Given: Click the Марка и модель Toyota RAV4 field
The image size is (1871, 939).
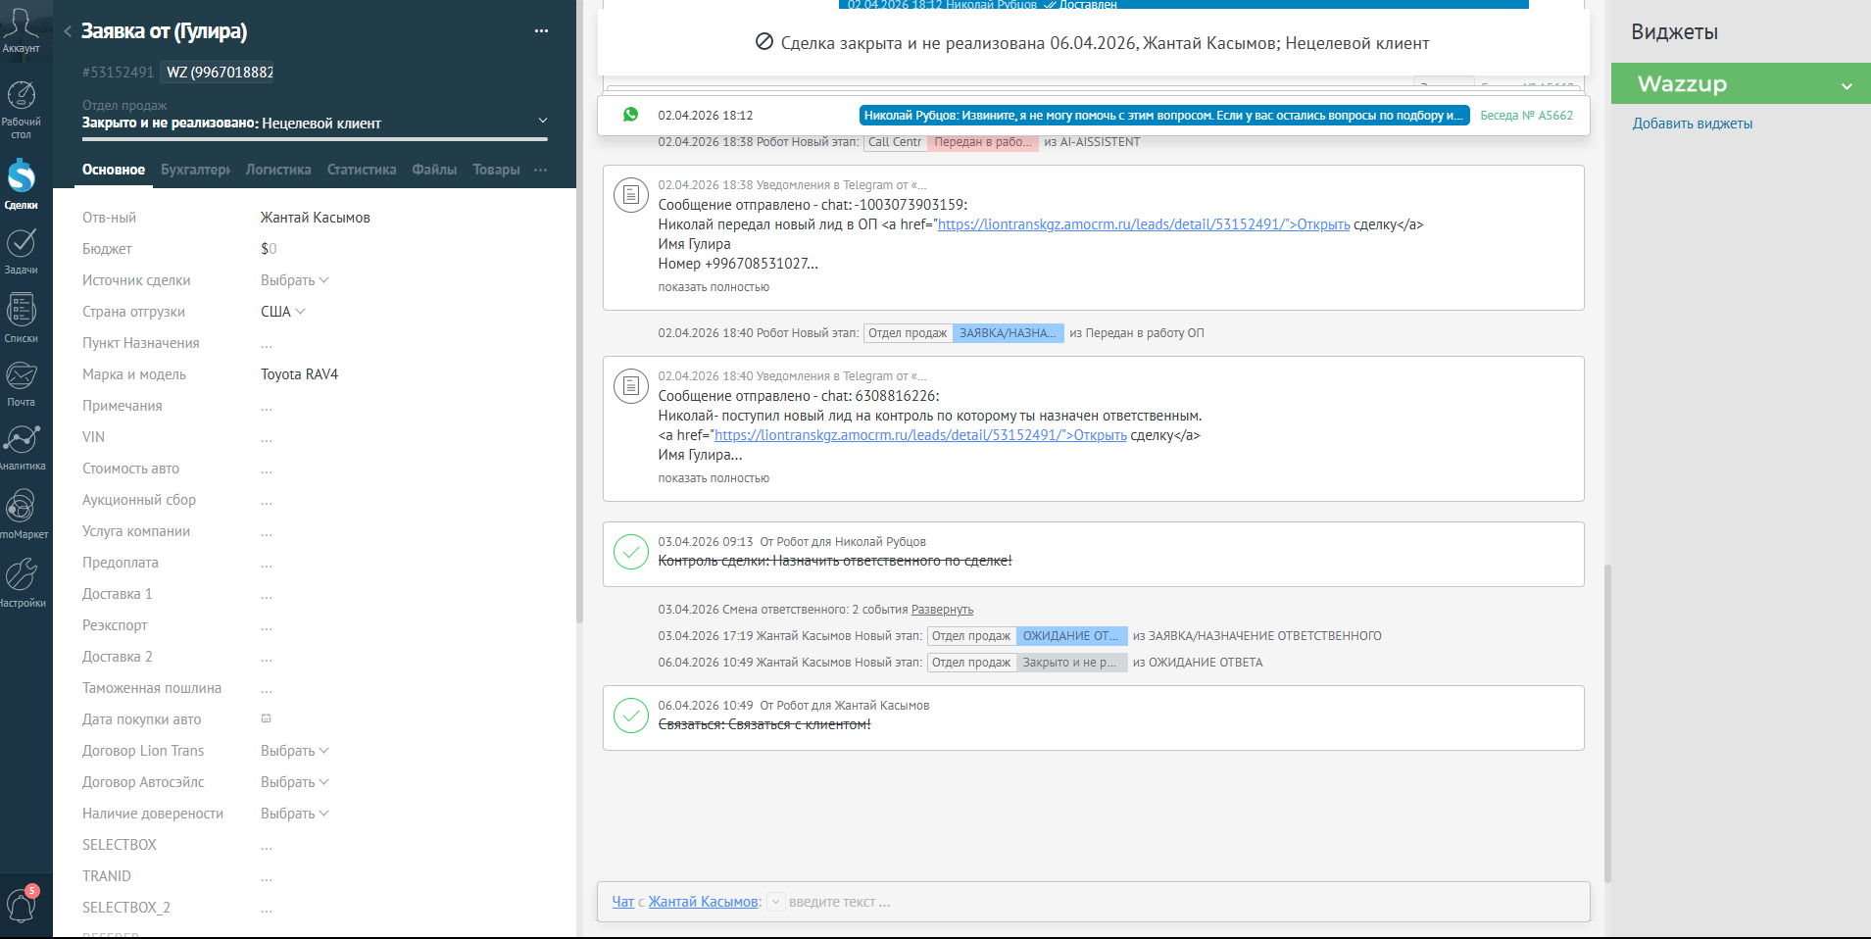Looking at the screenshot, I should tap(299, 374).
